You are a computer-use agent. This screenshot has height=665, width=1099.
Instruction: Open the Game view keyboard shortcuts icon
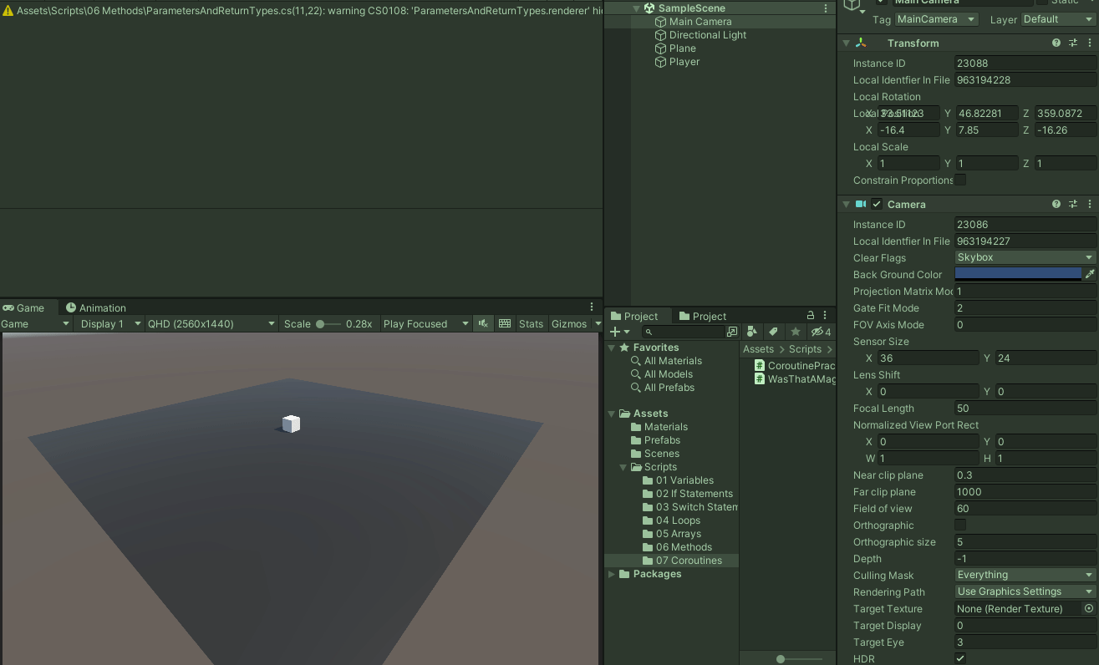pyautogui.click(x=505, y=323)
